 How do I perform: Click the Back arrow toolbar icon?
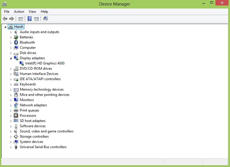tap(5, 19)
